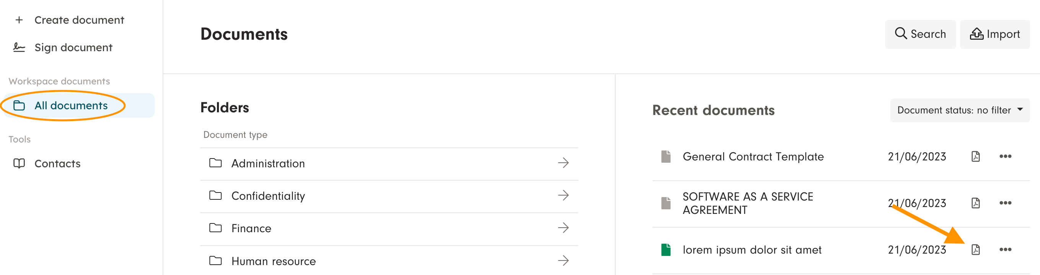The height and width of the screenshot is (275, 1040).
Task: Click the arrow next to Finance folder
Action: click(563, 228)
